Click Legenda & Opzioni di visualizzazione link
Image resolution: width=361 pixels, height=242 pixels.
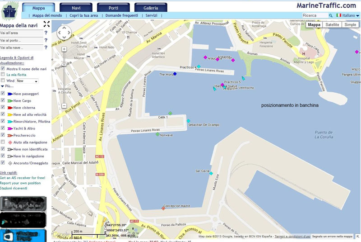point(17,60)
